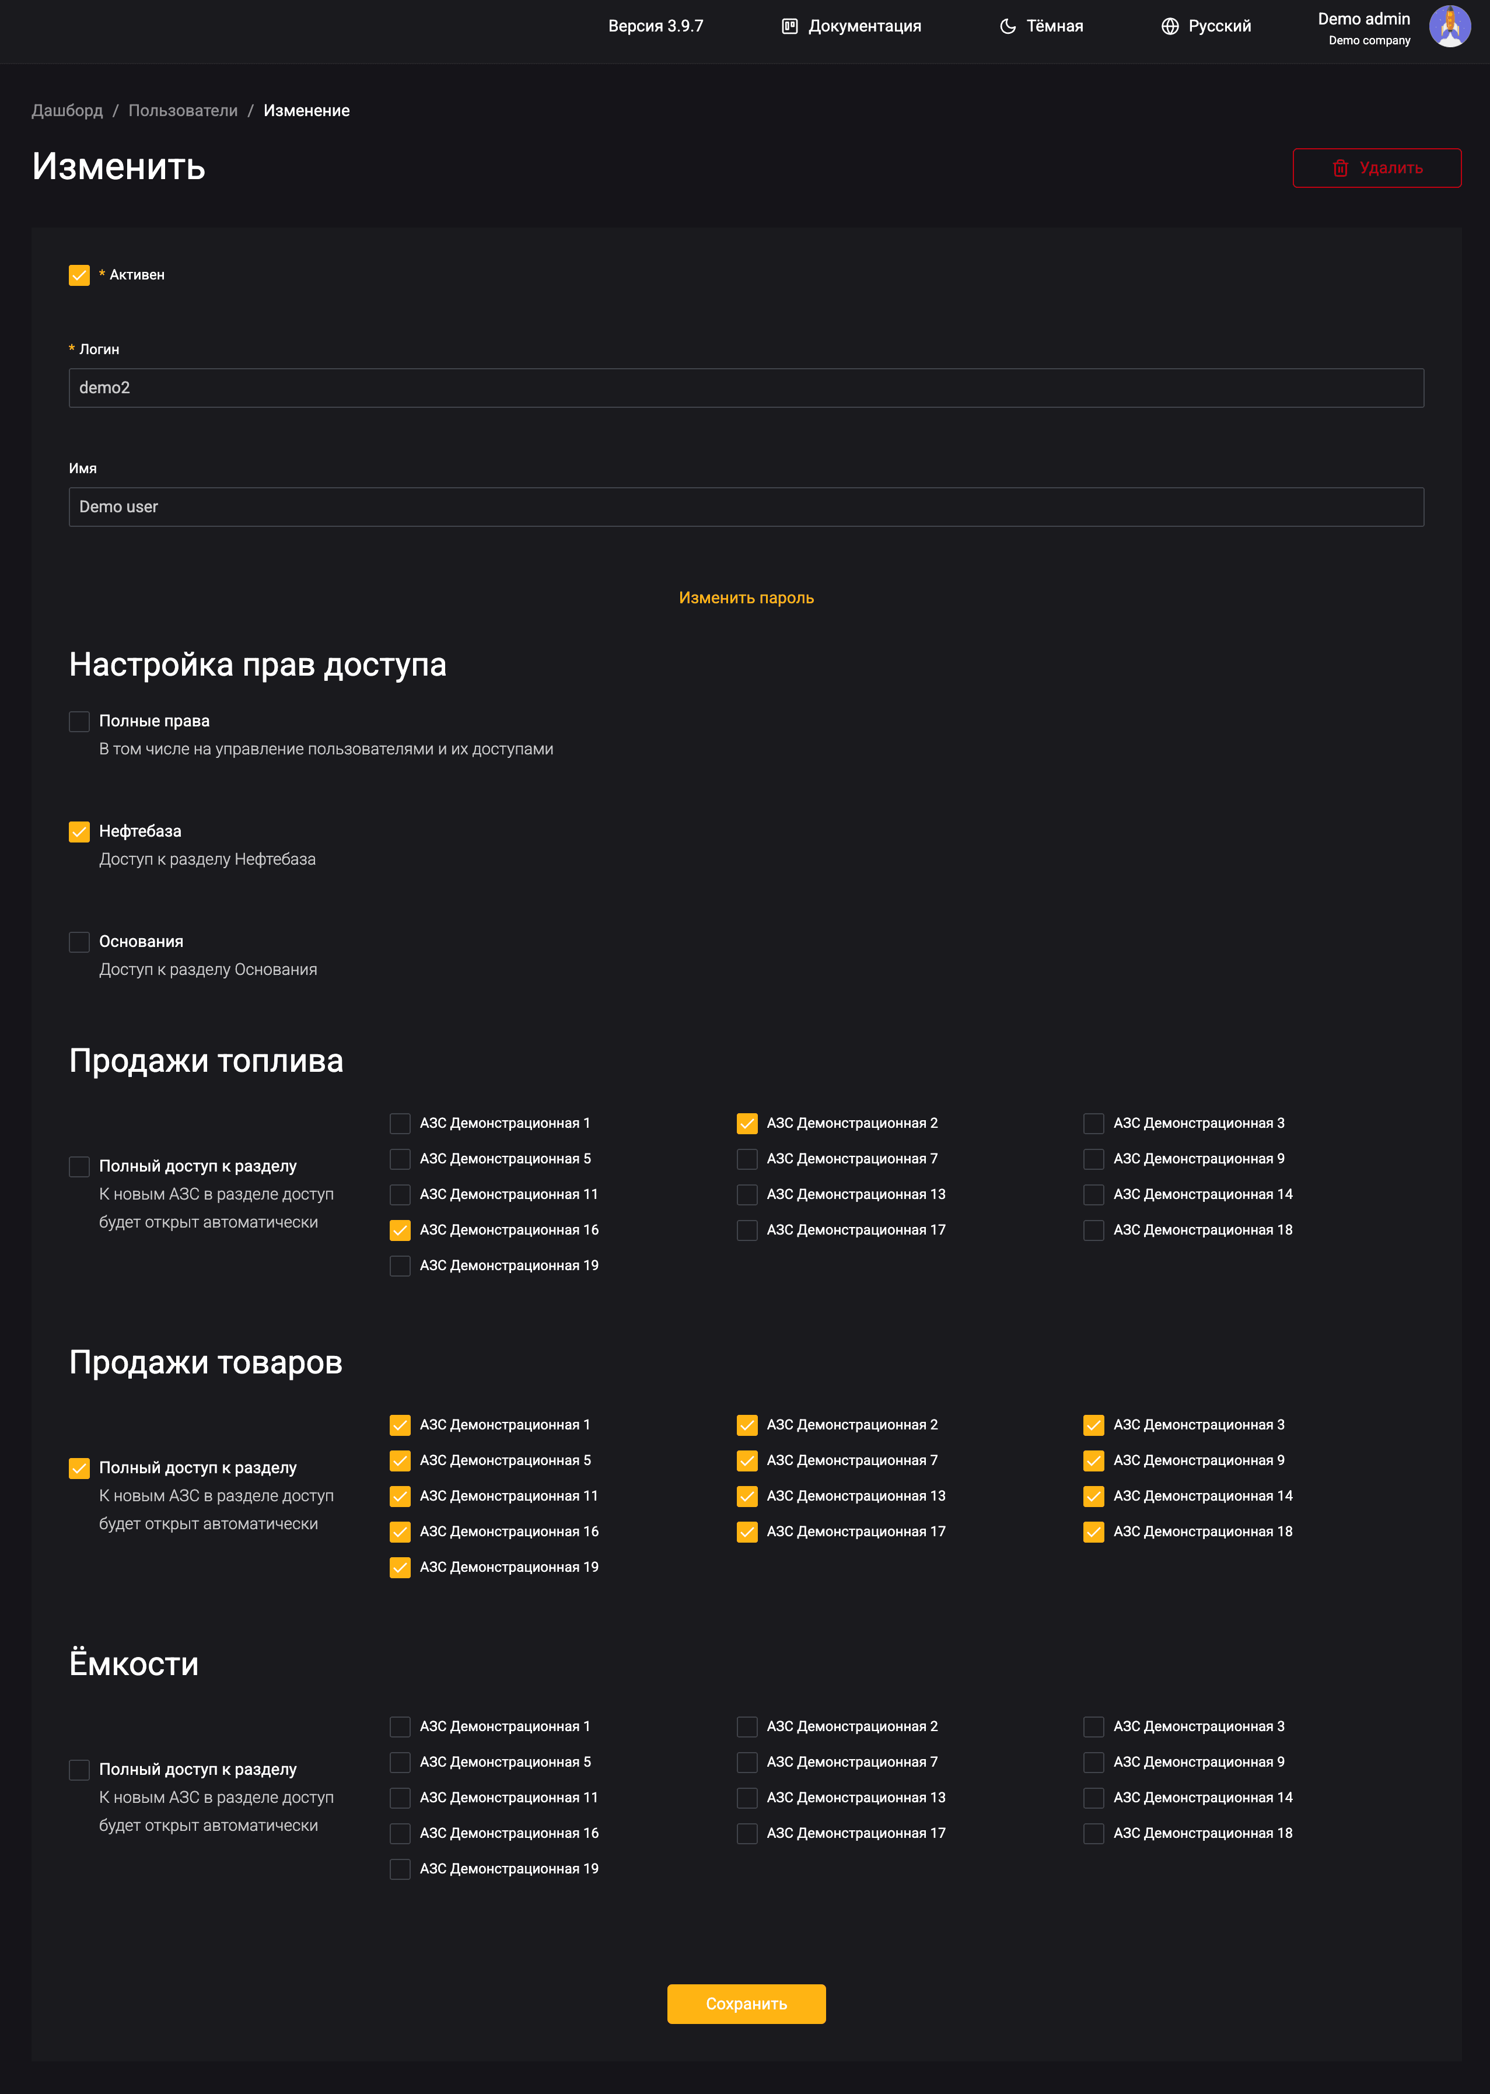Disable Нефтебаза section access
Screen dimensions: 1490x2094
(x=79, y=831)
